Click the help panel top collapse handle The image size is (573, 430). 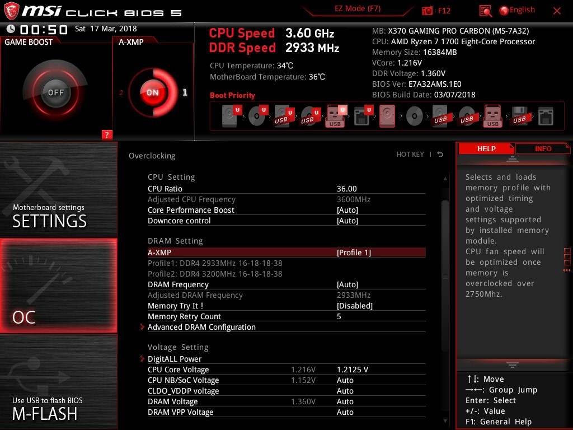point(513,159)
